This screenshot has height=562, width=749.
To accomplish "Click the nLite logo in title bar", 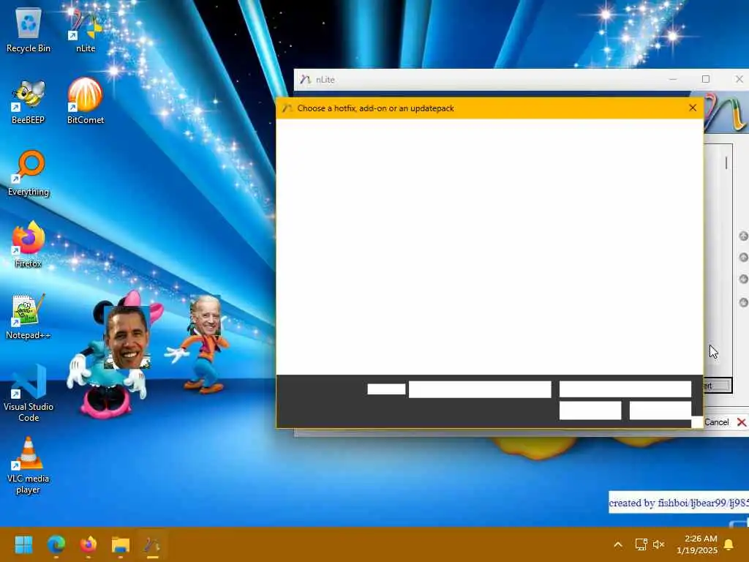I will 305,79.
